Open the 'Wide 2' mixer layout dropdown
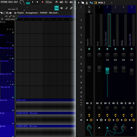The image size is (137, 137). [x=101, y=3]
